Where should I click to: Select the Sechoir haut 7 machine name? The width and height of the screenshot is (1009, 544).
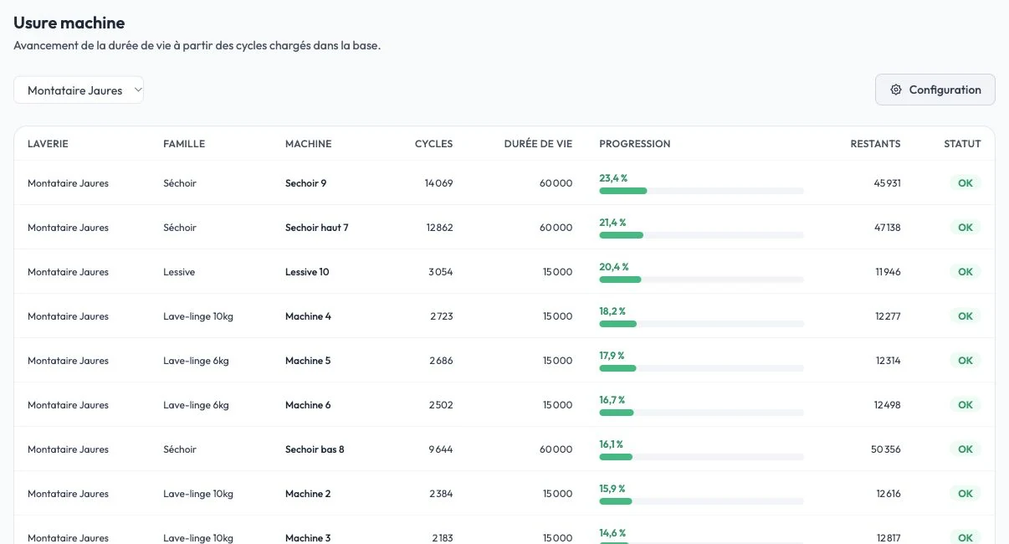click(x=316, y=228)
